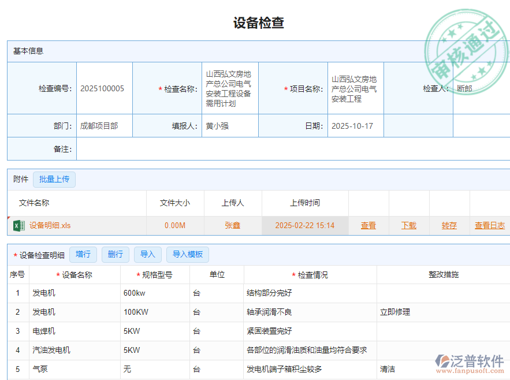Click the 批量上传 upload button
This screenshot has height=380, width=510.
pos(54,179)
